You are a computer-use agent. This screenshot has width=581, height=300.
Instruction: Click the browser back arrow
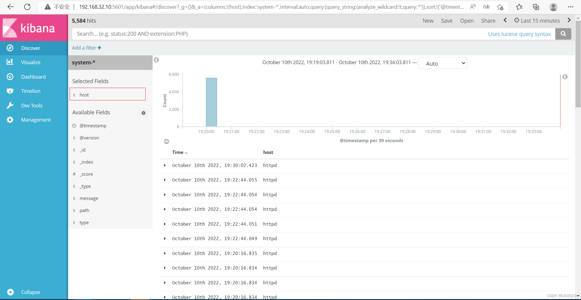[11, 7]
